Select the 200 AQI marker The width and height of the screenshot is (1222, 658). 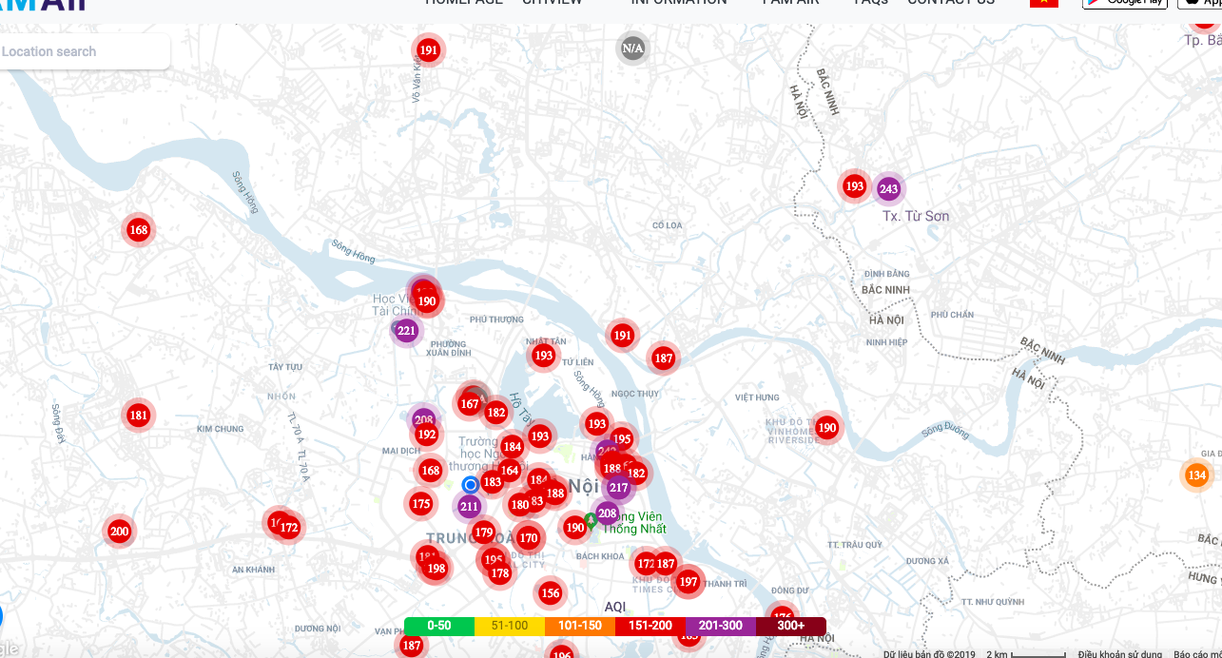(119, 532)
